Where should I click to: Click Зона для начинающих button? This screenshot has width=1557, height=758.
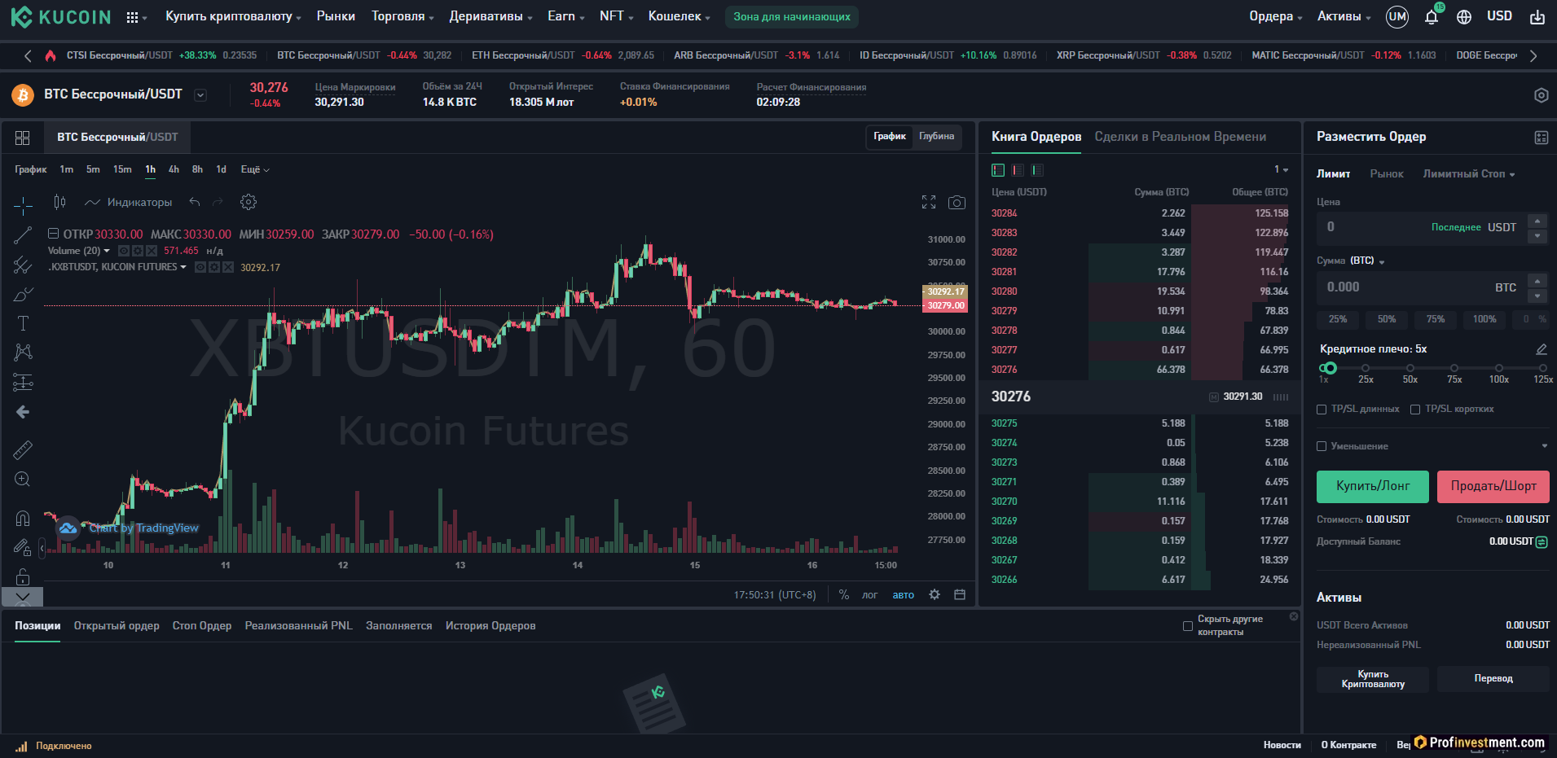[x=791, y=16]
